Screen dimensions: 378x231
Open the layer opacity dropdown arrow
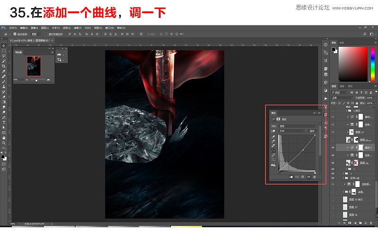coord(375,98)
